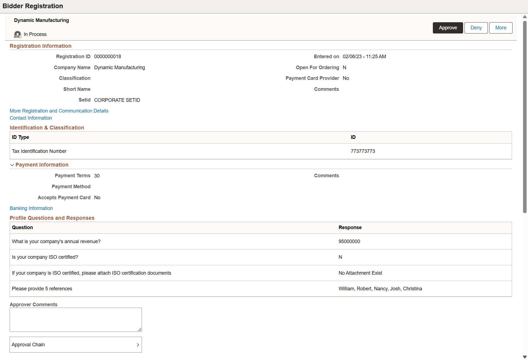528x360 pixels.
Task: Select the ISO certified response N
Action: point(340,257)
